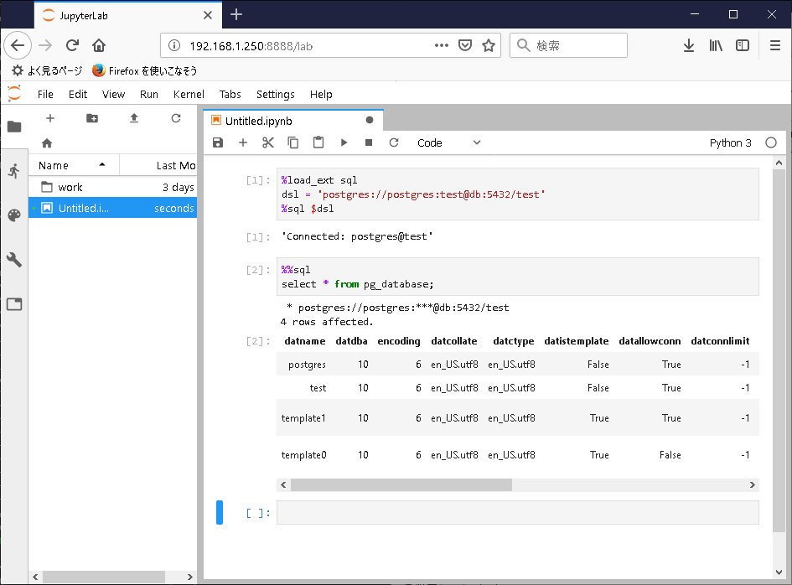Open the cell type dropdown showing Code
Image resolution: width=792 pixels, height=585 pixels.
pos(450,142)
